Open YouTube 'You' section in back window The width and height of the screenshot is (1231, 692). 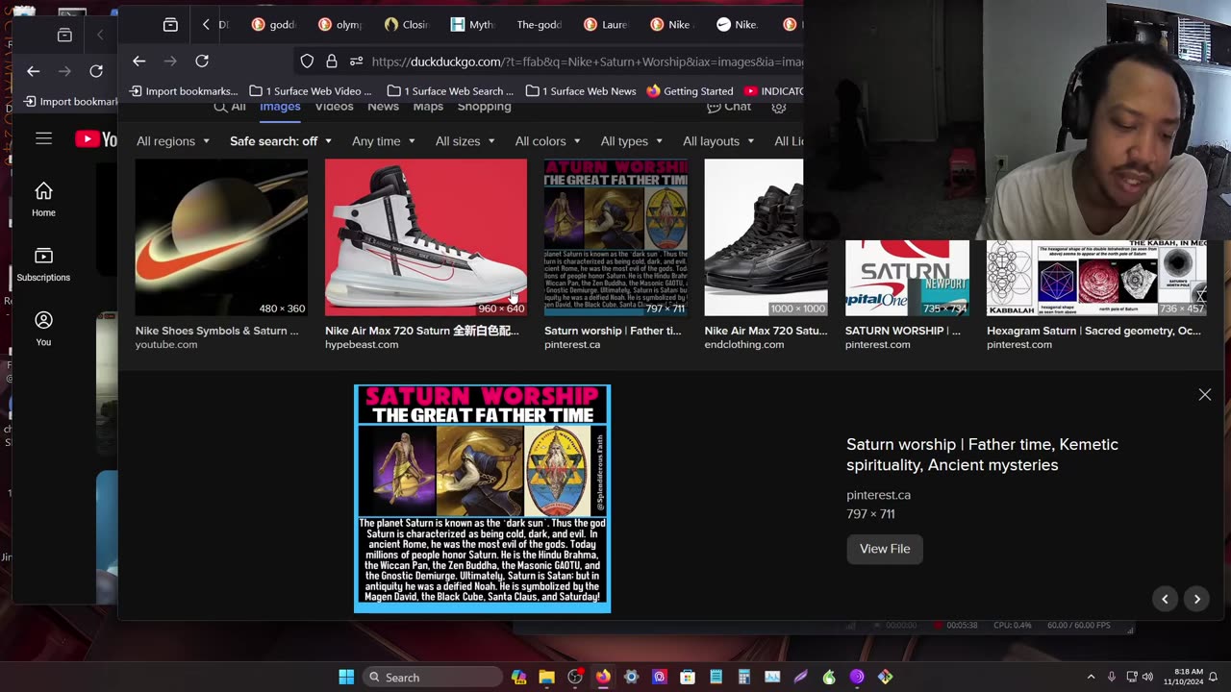43,328
